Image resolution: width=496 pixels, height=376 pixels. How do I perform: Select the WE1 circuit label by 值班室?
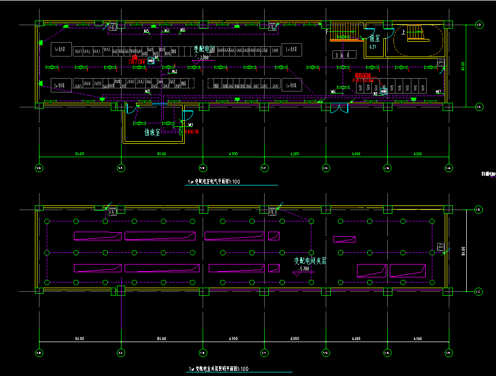pyautogui.click(x=190, y=125)
